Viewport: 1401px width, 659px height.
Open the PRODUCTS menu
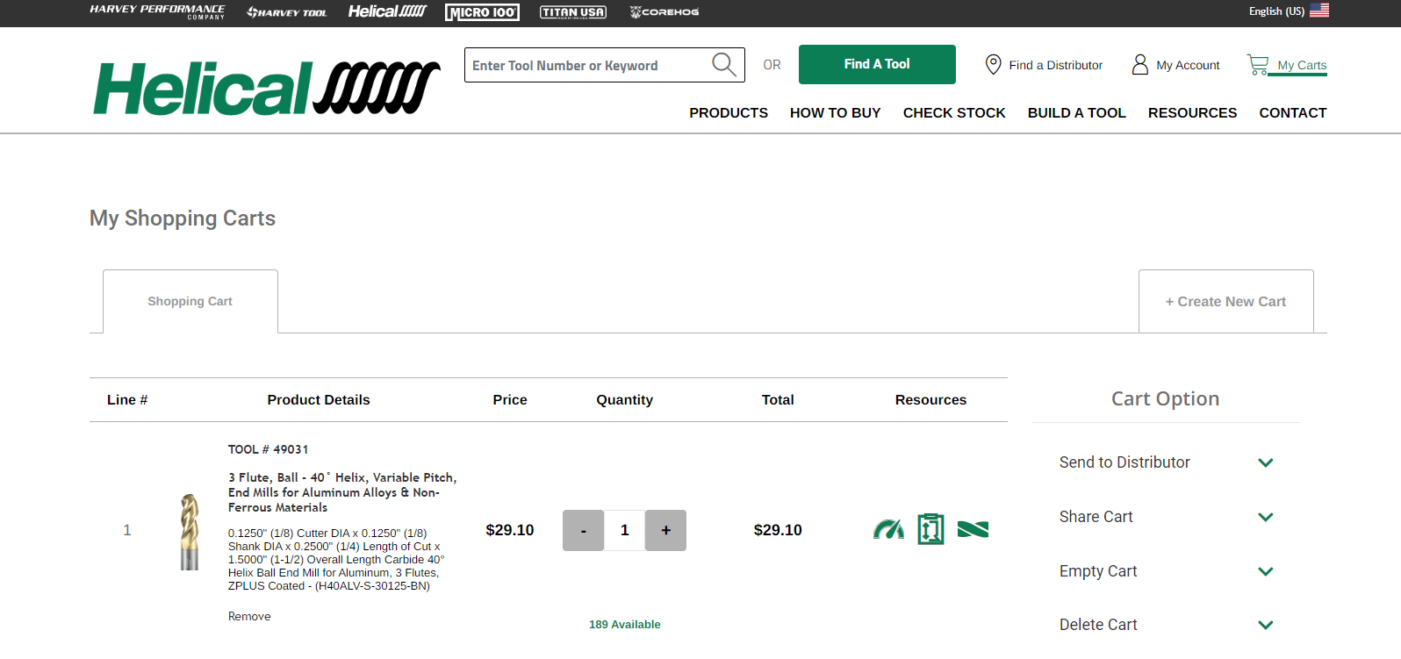(x=729, y=112)
